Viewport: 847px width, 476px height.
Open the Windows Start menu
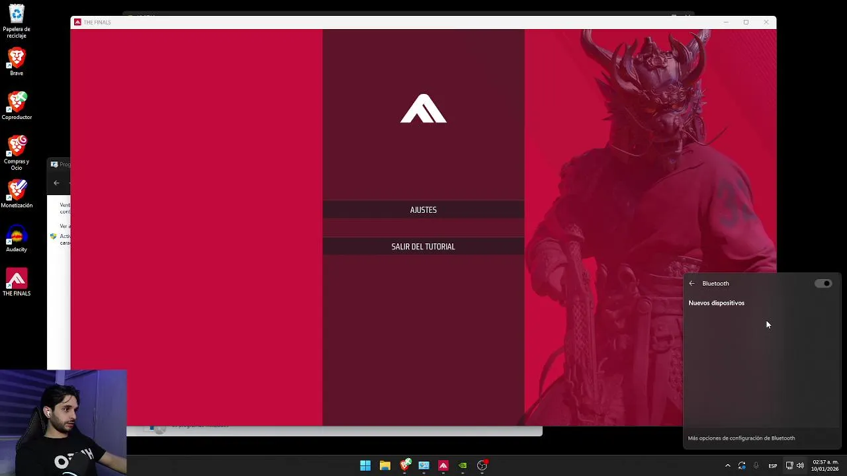coord(365,465)
